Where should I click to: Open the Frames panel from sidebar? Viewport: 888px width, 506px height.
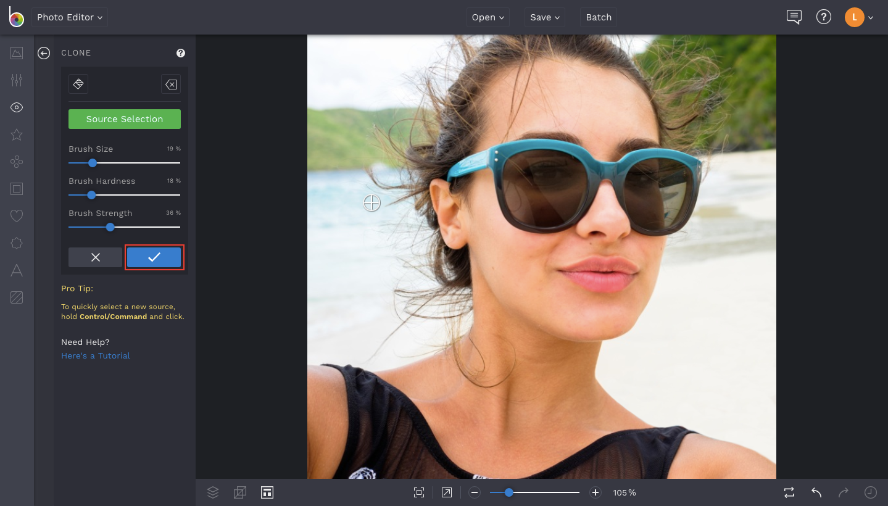point(16,189)
